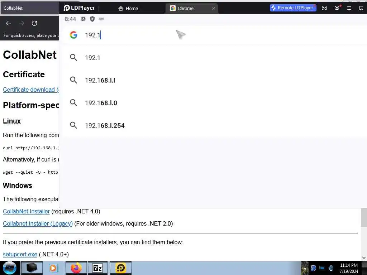Open the CollabNet Installer link
The height and width of the screenshot is (275, 367).
[x=26, y=211]
